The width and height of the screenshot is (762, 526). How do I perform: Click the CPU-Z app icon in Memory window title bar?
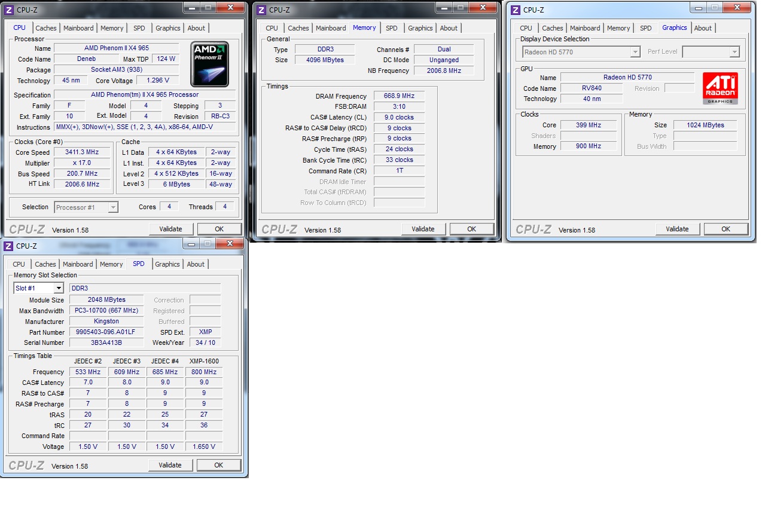coord(261,10)
